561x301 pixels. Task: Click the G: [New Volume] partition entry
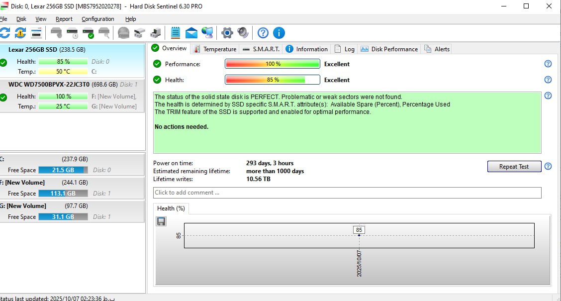[x=72, y=211]
